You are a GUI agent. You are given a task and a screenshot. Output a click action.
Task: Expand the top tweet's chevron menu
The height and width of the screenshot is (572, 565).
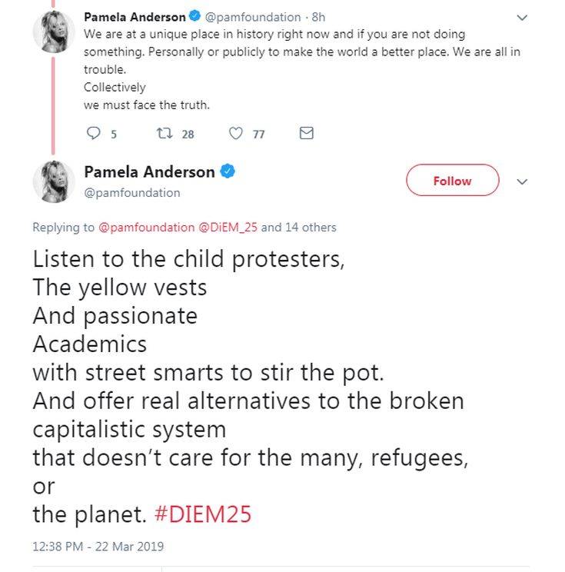(x=523, y=17)
